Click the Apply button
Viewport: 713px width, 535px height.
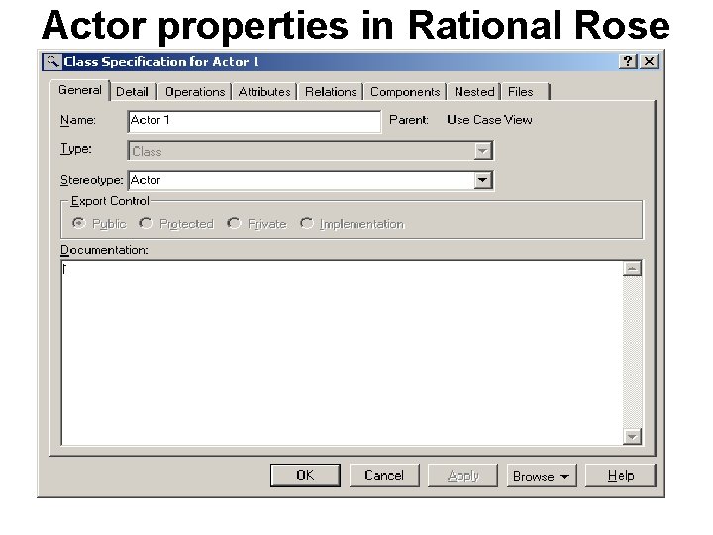462,476
